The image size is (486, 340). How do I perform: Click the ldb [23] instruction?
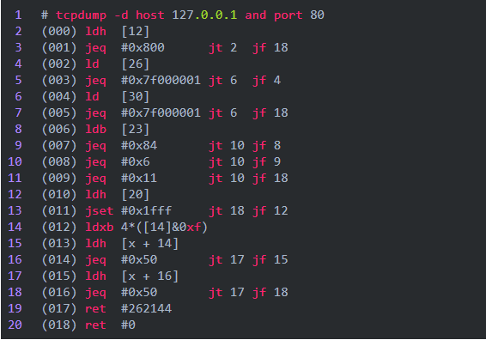[117, 130]
